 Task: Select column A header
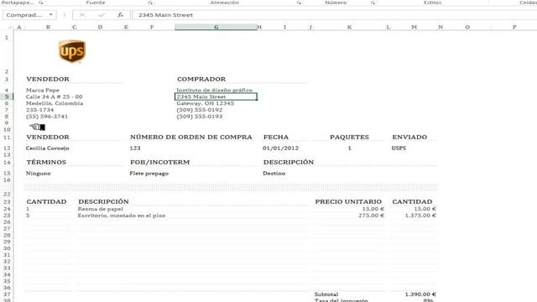point(19,27)
